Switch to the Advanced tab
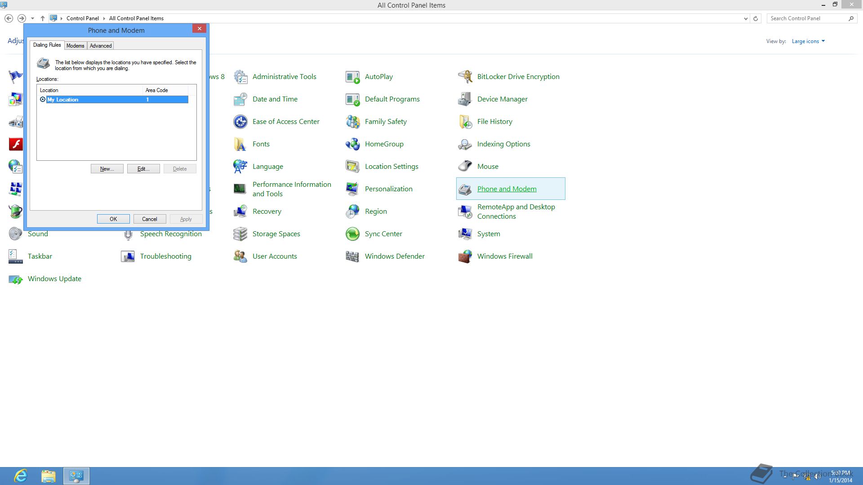This screenshot has width=863, height=485. (x=101, y=46)
